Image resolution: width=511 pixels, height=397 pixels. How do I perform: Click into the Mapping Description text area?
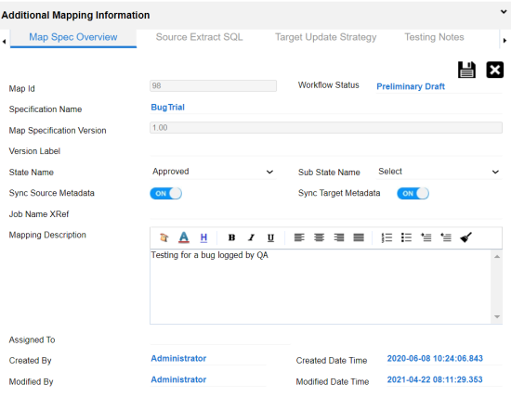pyautogui.click(x=321, y=287)
